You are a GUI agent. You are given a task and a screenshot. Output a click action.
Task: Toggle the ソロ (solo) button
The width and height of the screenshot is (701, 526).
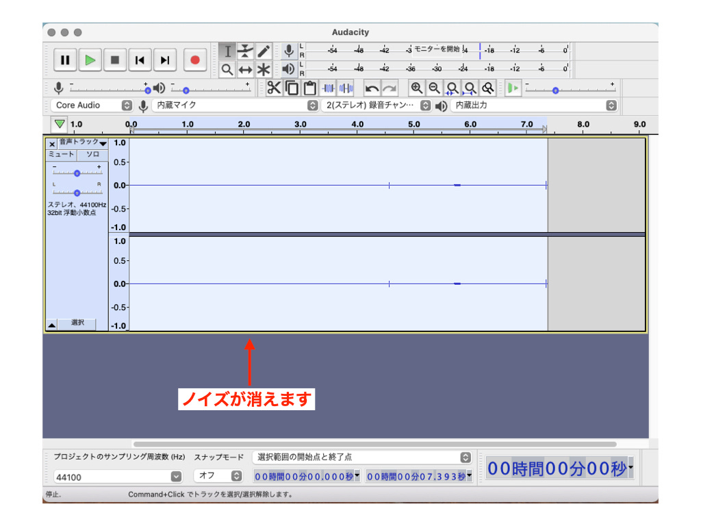[x=92, y=155]
